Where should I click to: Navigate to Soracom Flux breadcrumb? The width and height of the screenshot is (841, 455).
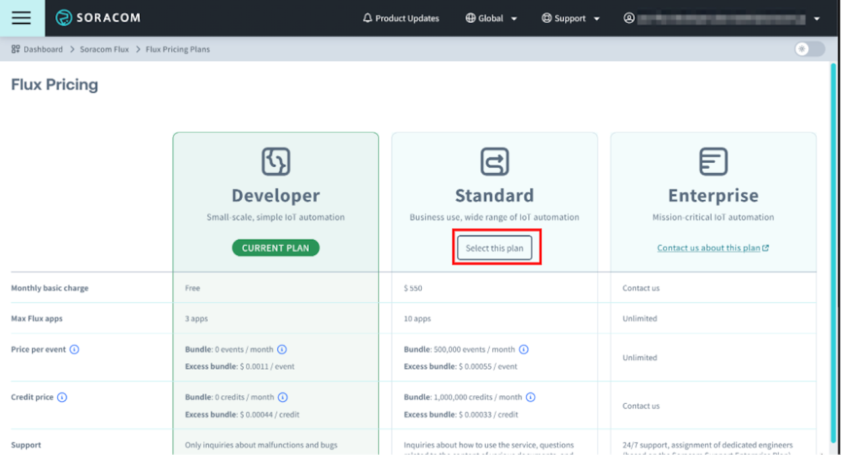click(104, 49)
